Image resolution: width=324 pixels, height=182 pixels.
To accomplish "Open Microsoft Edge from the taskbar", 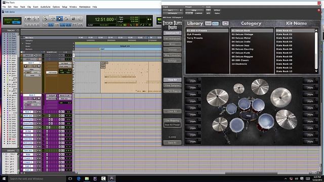I will pos(78,178).
